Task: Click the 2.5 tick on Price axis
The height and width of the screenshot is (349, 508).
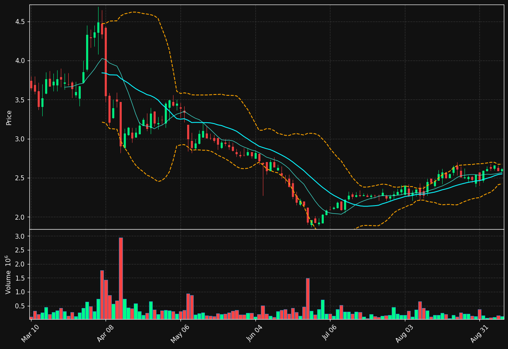Action: [x=21, y=178]
